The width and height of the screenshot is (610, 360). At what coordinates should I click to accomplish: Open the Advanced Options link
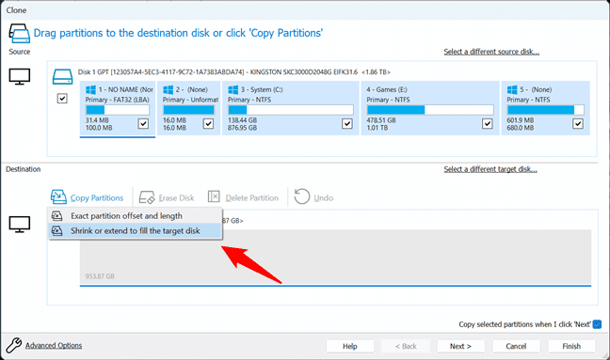point(54,345)
